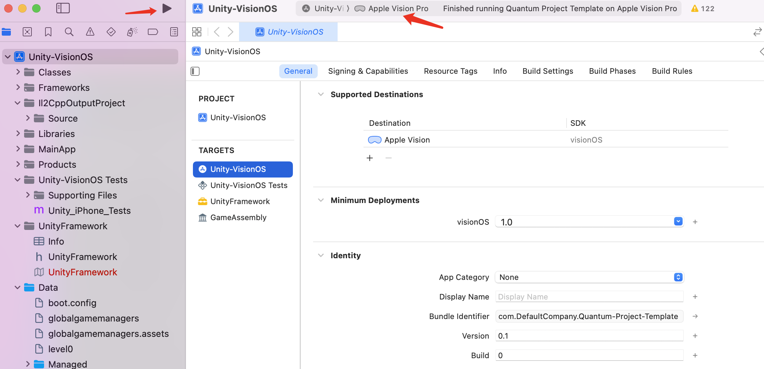Open the General tab
This screenshot has height=369, width=764.
pos(298,71)
